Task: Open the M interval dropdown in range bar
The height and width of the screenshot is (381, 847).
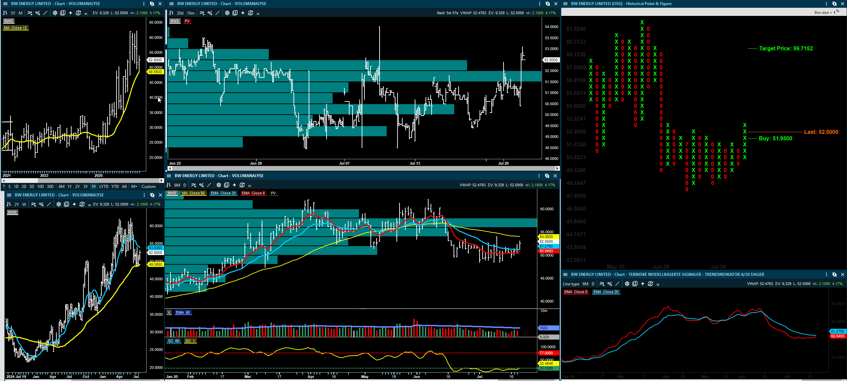Action: [134, 186]
